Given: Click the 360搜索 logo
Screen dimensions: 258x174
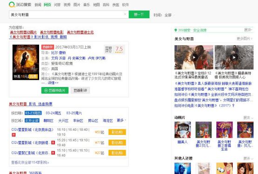Looking at the screenshot, I should pos(20,5).
